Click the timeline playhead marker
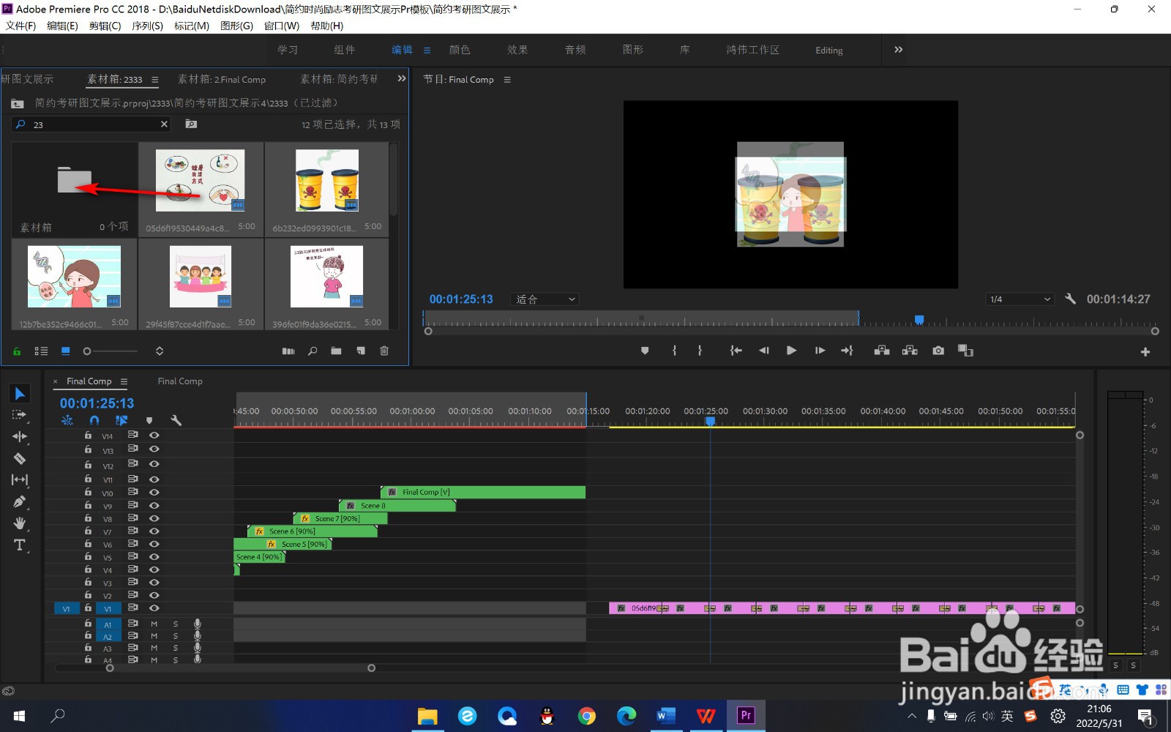 coord(710,421)
